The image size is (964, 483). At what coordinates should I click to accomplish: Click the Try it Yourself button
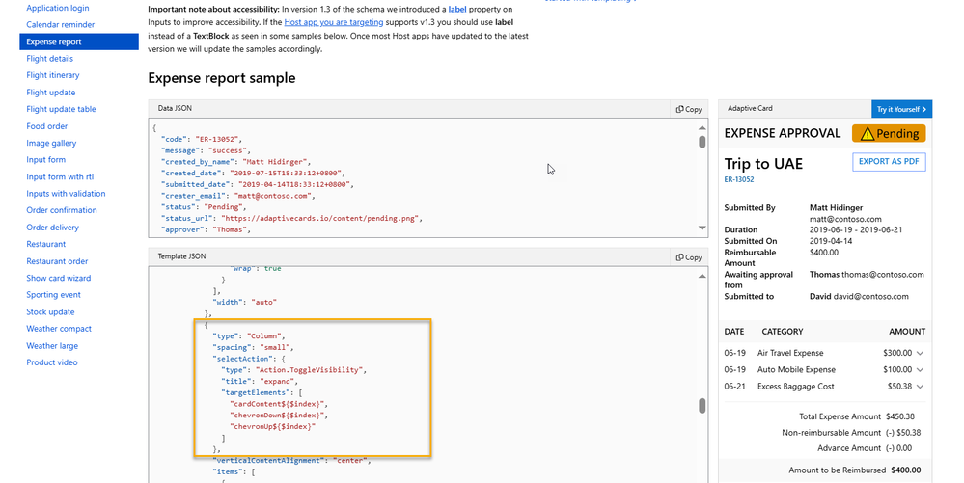point(899,109)
